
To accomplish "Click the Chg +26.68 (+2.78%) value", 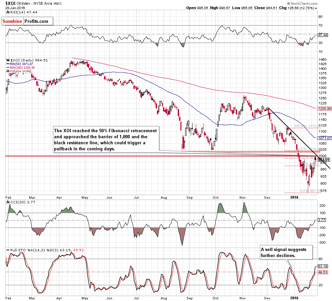I will pos(297,8).
